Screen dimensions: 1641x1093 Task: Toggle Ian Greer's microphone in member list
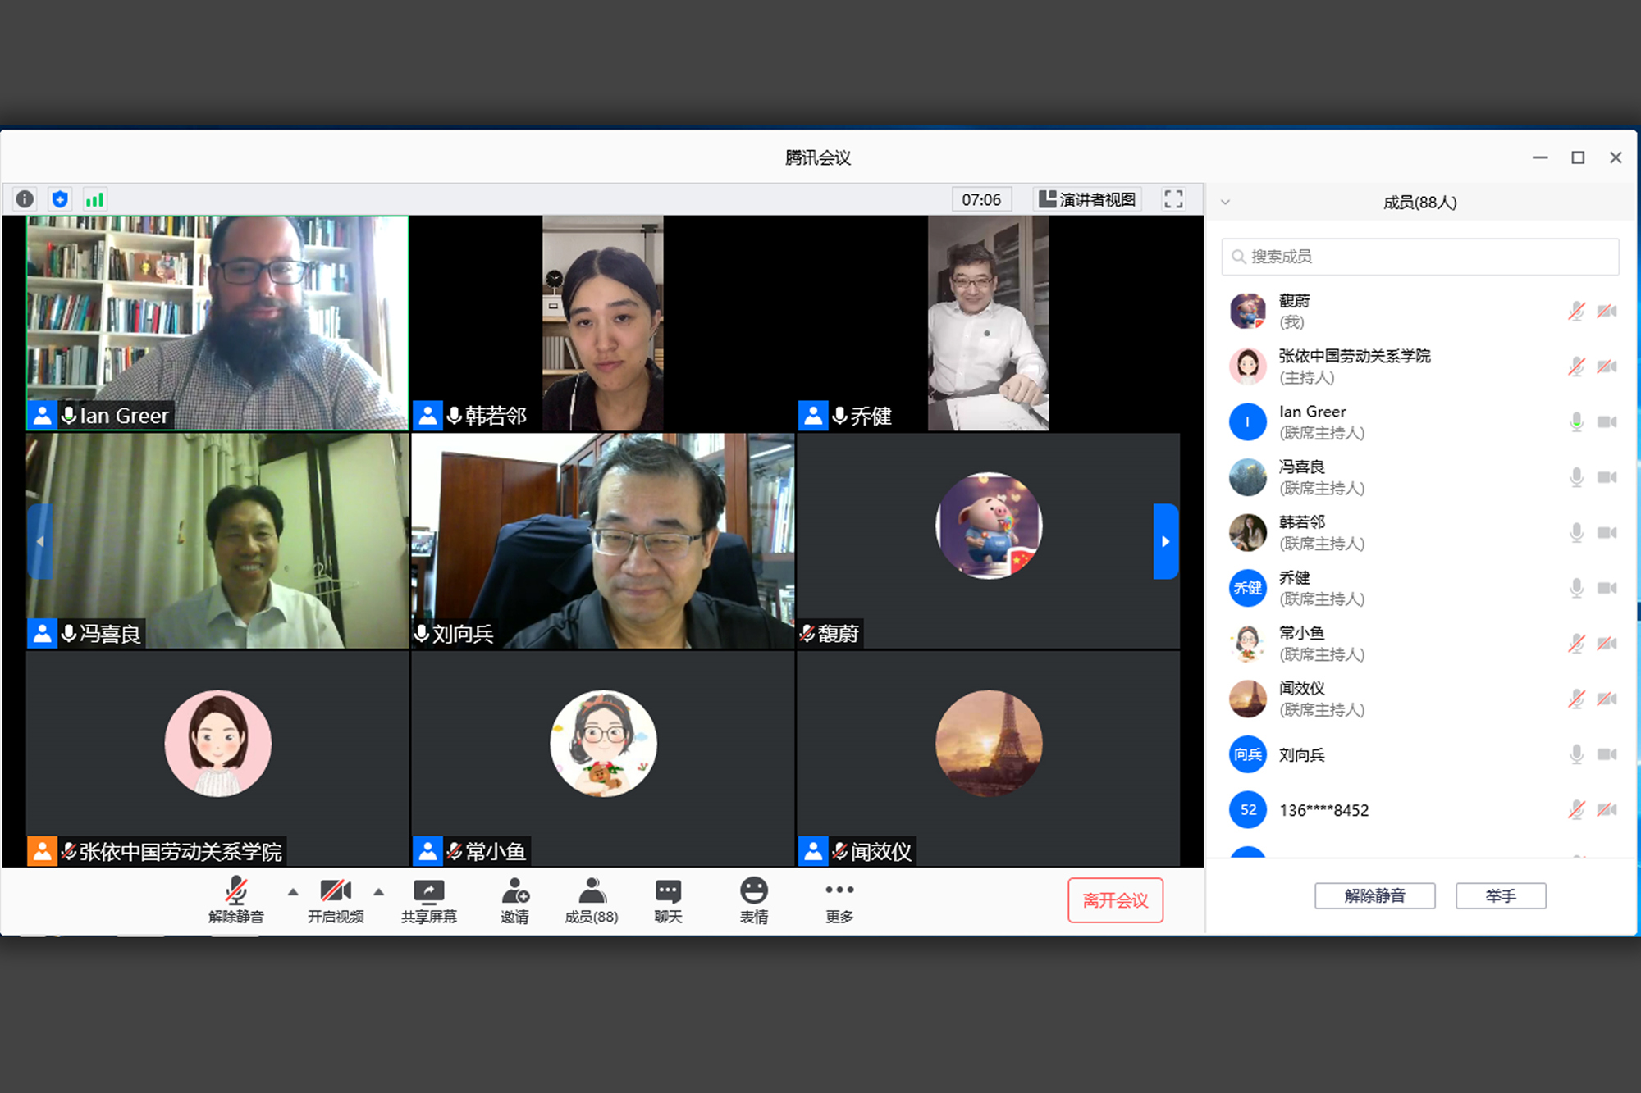coord(1576,422)
